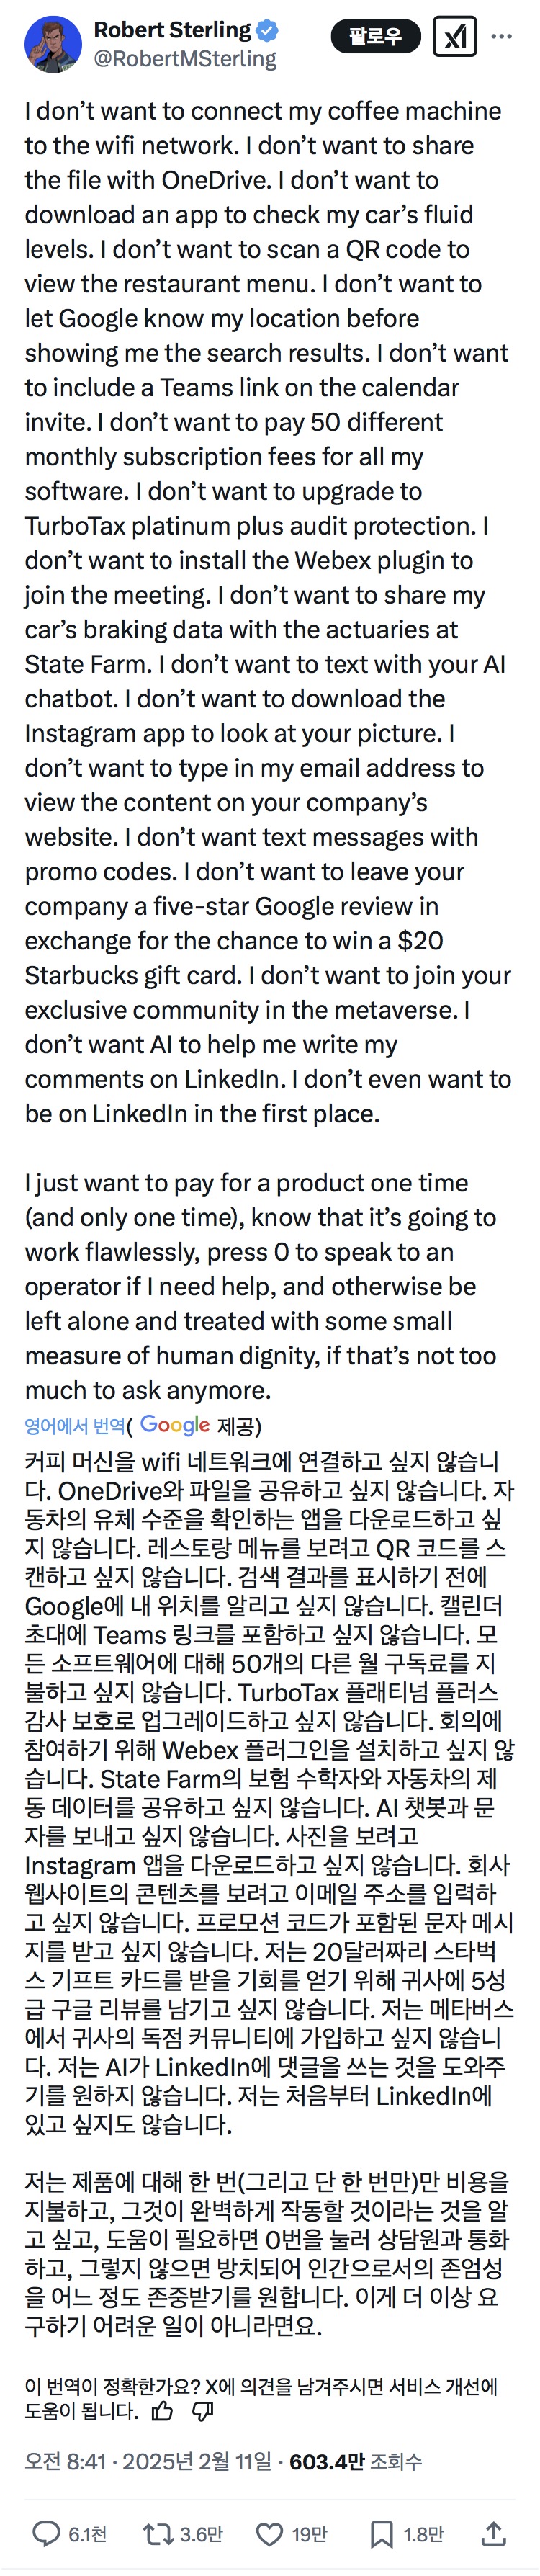The height and width of the screenshot is (2576, 540).
Task: Open the repost menu showing 3.6만
Action: click(158, 2533)
